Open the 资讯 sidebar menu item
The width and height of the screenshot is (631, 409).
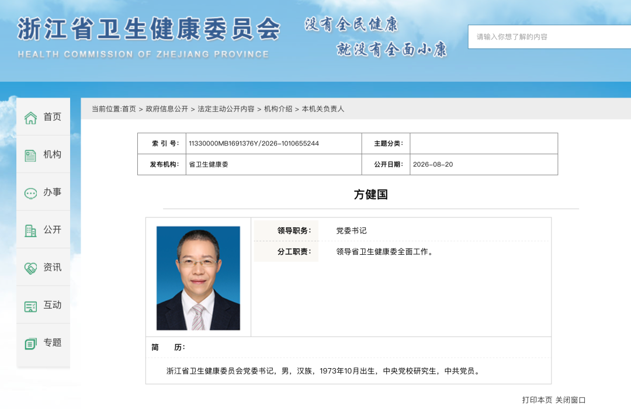click(43, 267)
